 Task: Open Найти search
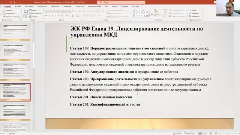(x=193, y=10)
